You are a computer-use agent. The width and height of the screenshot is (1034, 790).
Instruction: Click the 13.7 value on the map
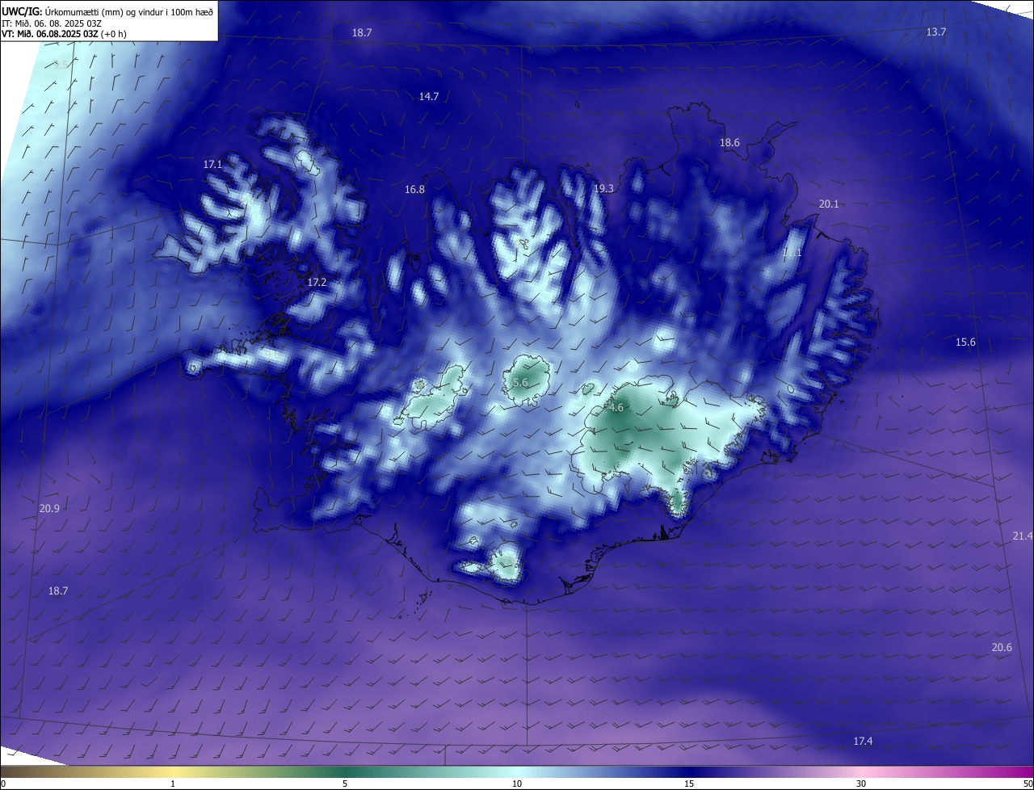(935, 32)
